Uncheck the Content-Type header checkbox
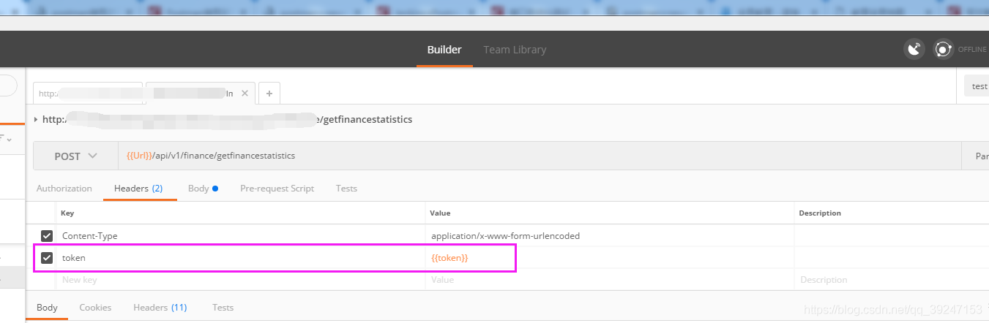 pos(47,236)
